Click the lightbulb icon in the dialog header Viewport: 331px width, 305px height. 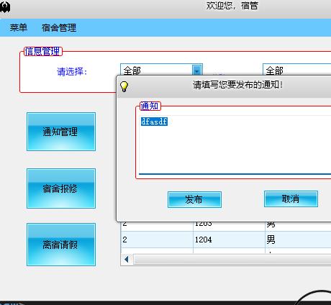coord(124,86)
